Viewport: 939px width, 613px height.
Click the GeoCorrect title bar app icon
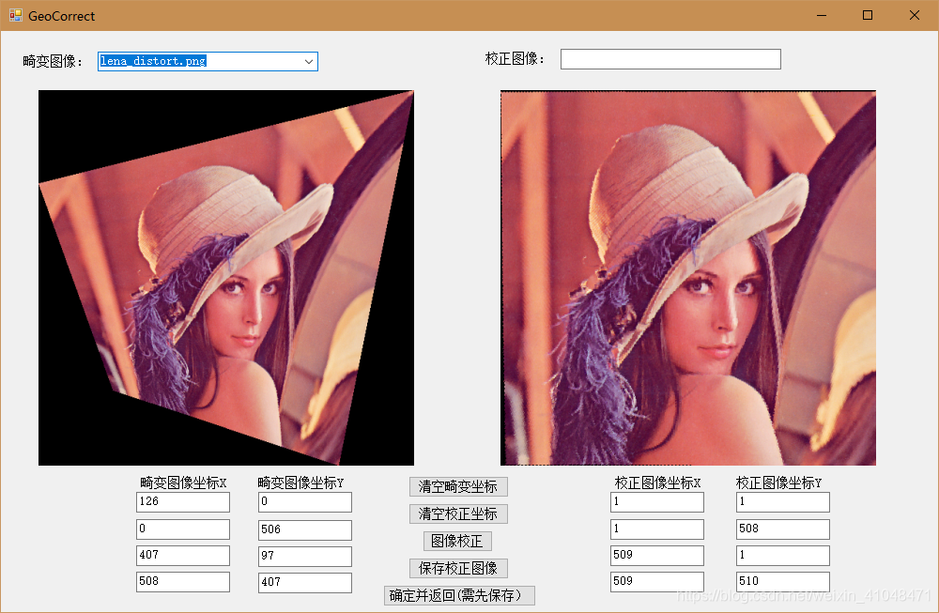pos(15,16)
